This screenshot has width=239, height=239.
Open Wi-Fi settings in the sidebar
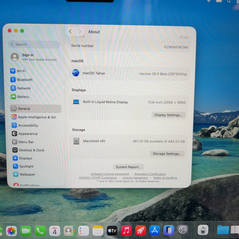(x=18, y=71)
